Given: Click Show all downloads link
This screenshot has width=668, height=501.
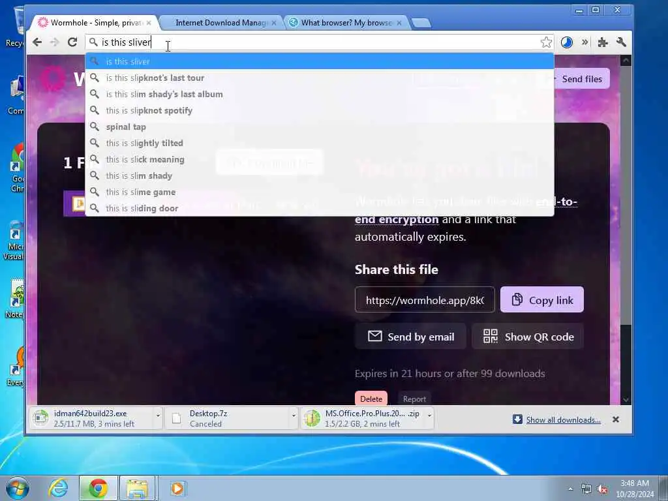Looking at the screenshot, I should coord(563,419).
